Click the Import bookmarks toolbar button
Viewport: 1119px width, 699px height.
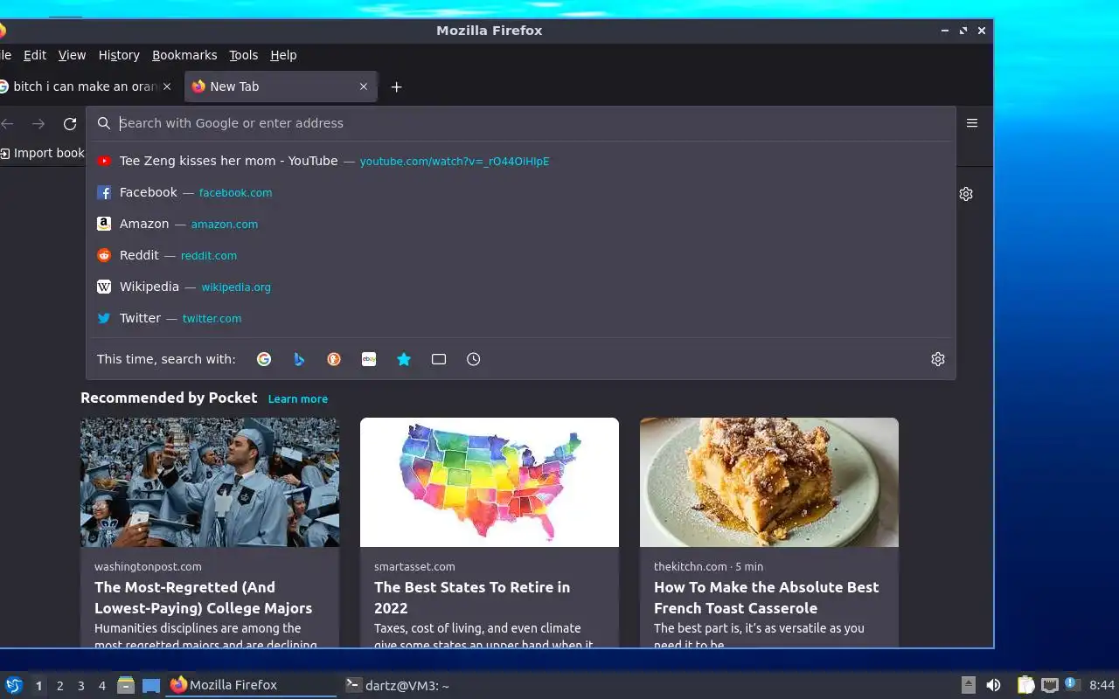coord(43,153)
